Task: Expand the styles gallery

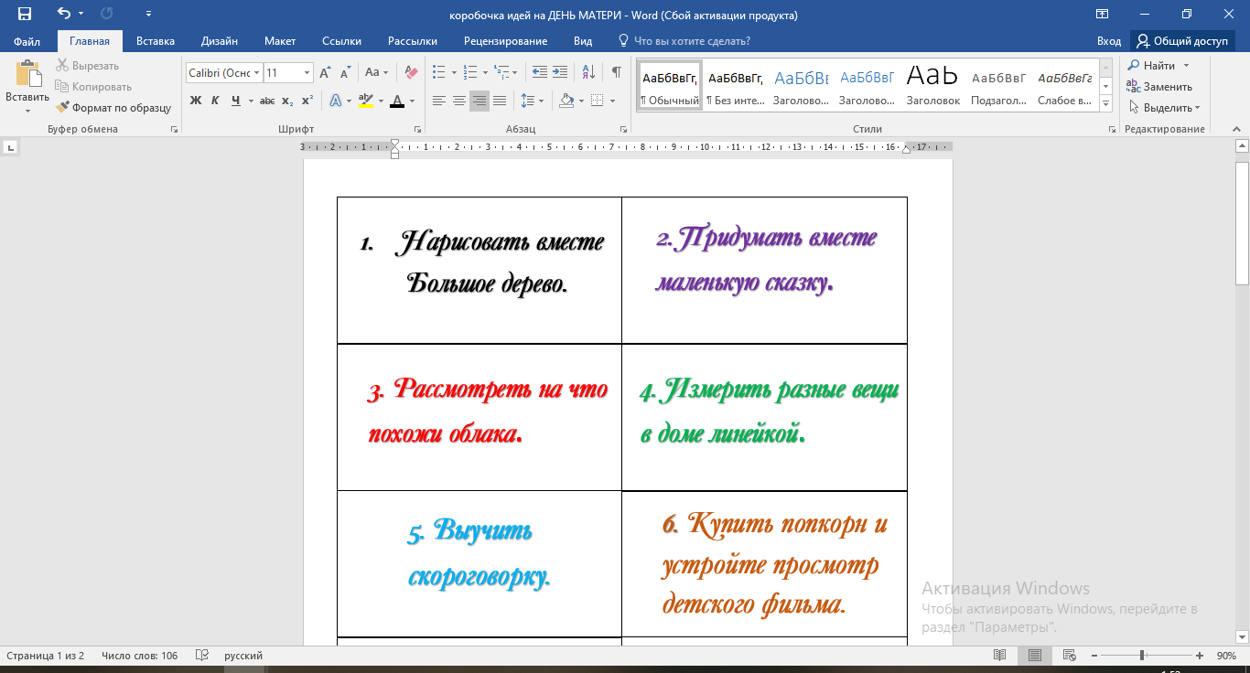Action: (x=1105, y=105)
